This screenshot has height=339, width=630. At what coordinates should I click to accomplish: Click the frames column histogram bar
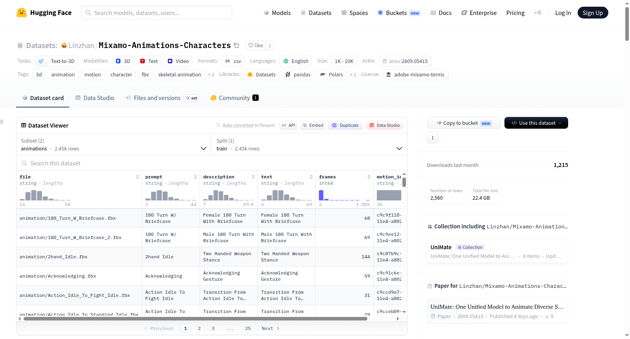tap(321, 195)
